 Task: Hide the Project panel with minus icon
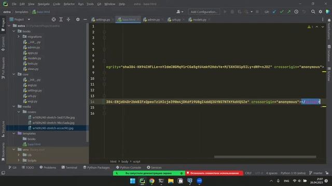click(85, 20)
